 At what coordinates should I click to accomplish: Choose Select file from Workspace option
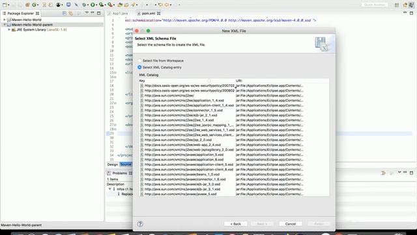pos(161,61)
